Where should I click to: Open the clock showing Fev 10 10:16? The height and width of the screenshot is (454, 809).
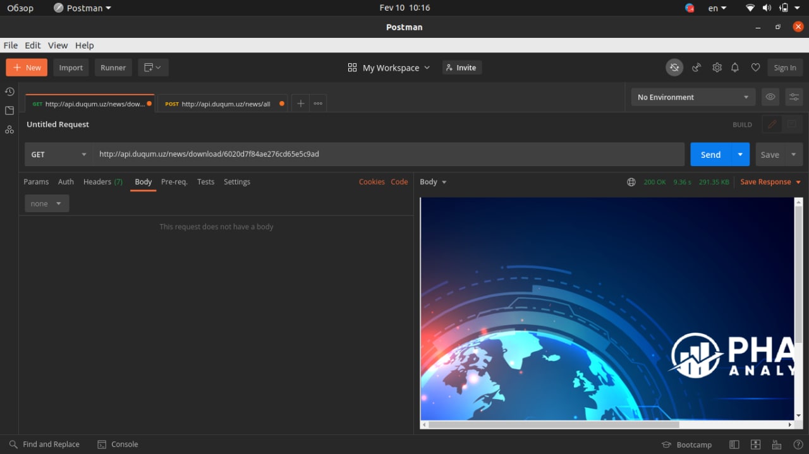[404, 8]
